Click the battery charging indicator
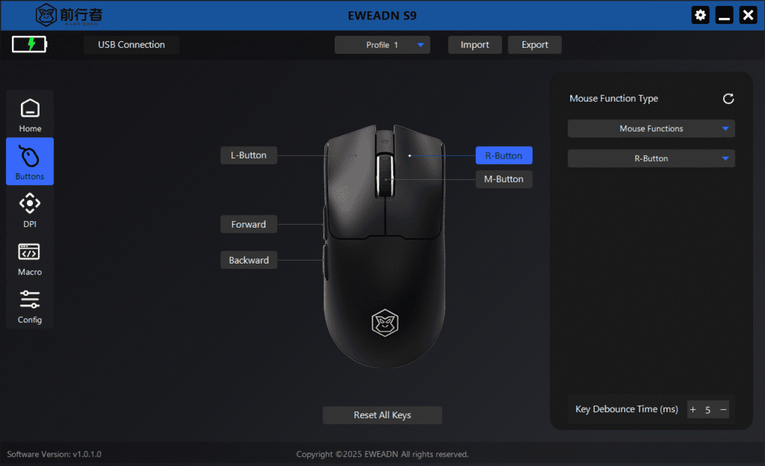 pos(29,44)
